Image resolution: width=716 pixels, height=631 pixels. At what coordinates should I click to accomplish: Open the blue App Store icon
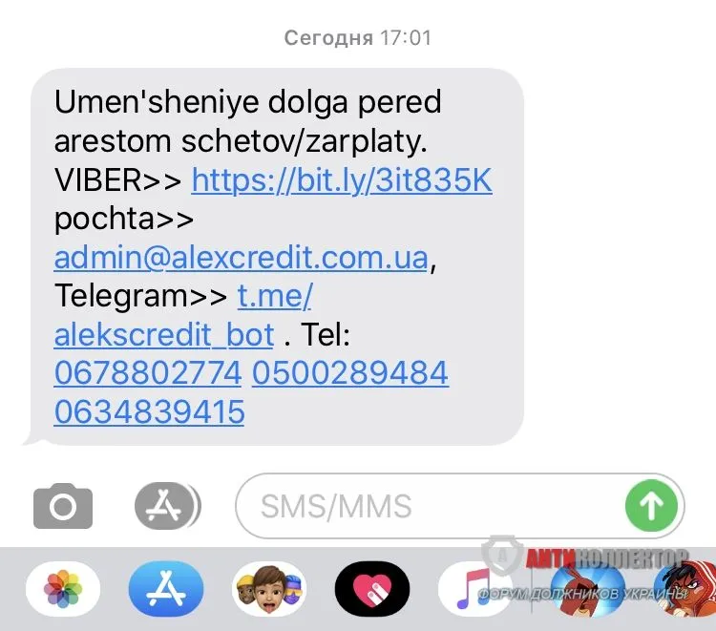[x=166, y=589]
